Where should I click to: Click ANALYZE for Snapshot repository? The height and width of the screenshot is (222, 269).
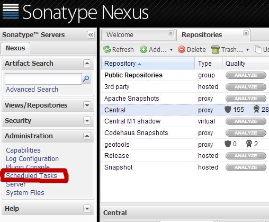coord(246,167)
